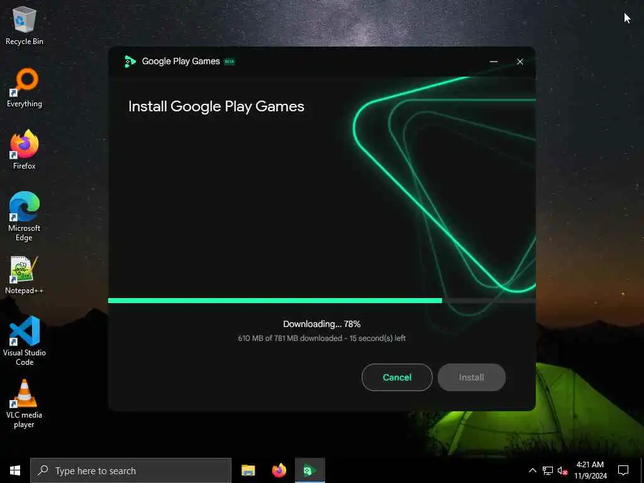The image size is (644, 483).
Task: Open File Explorer from the taskbar
Action: tap(248, 470)
